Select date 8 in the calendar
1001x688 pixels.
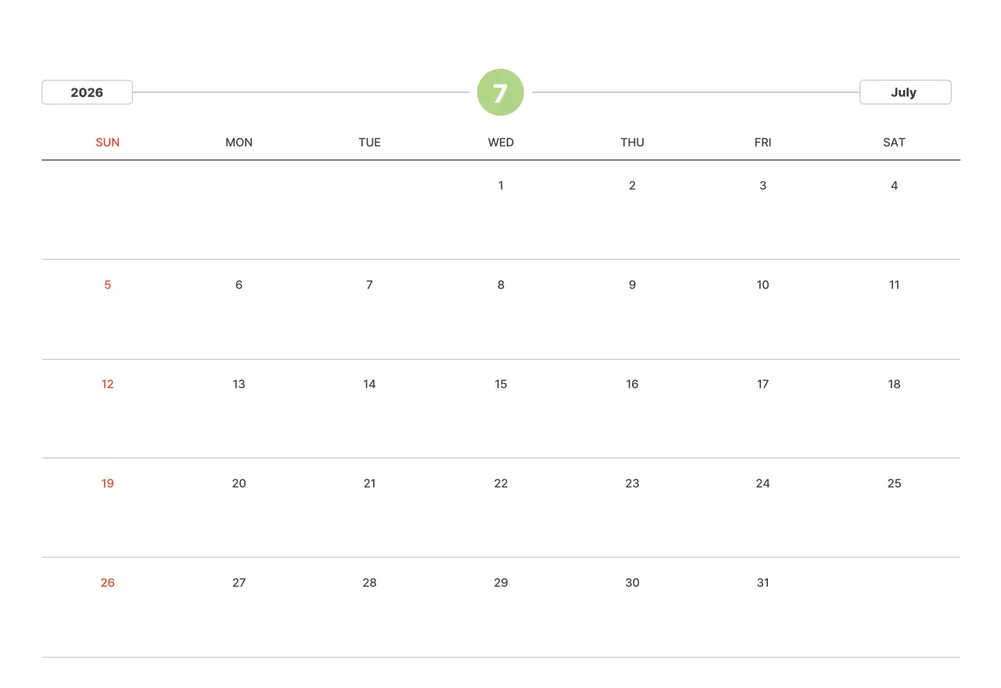(500, 285)
